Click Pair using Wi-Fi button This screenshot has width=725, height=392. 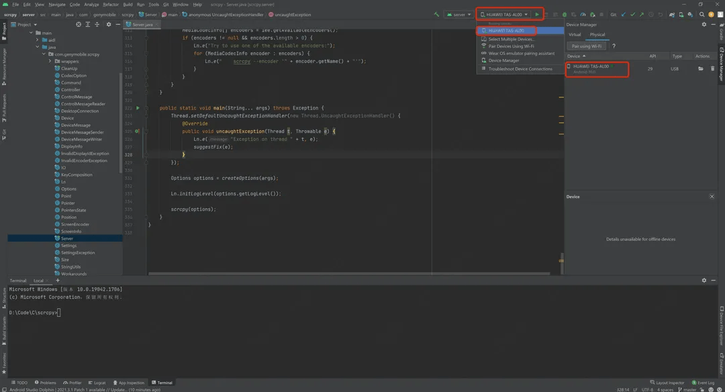586,46
